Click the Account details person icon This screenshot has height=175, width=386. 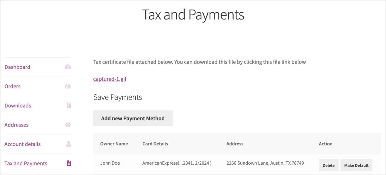pos(69,144)
